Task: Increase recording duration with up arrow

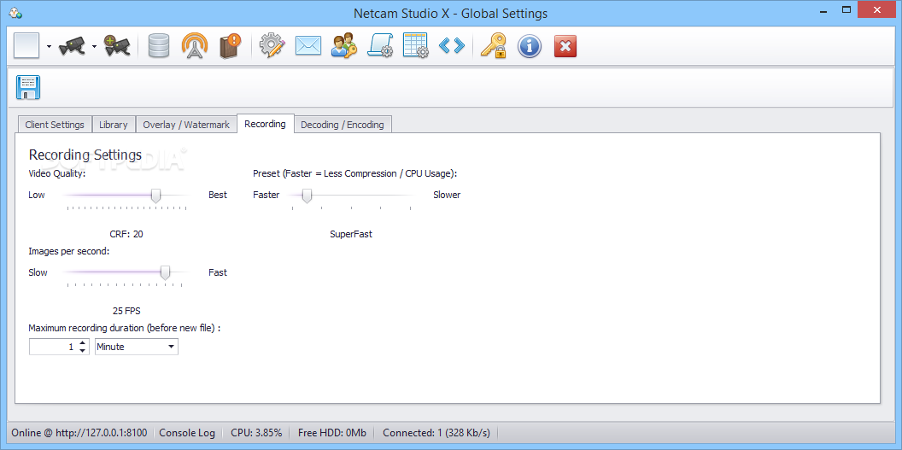Action: [83, 343]
